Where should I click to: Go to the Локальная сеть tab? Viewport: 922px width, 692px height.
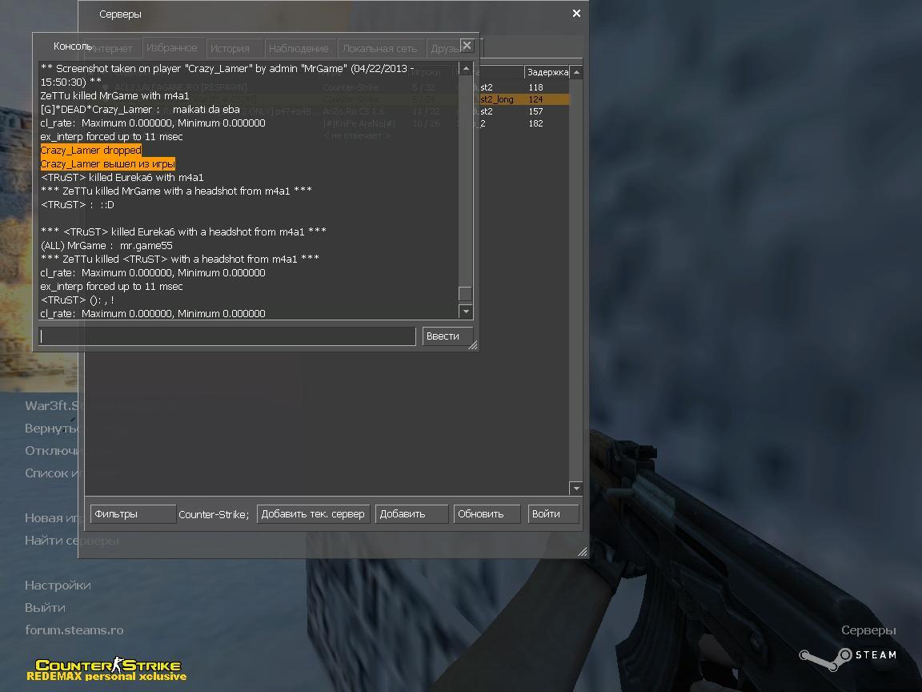pyautogui.click(x=380, y=48)
